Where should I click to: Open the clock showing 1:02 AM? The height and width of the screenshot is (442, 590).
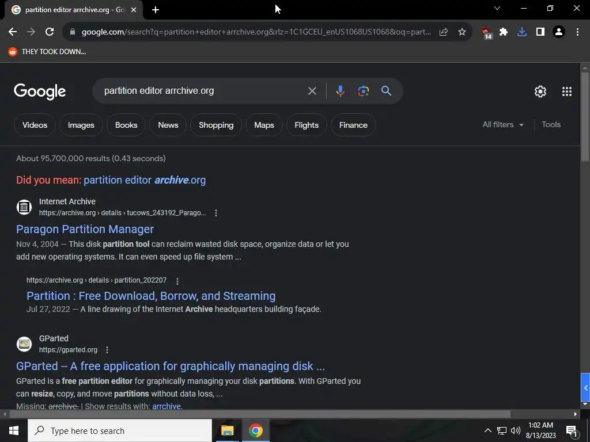click(x=540, y=430)
